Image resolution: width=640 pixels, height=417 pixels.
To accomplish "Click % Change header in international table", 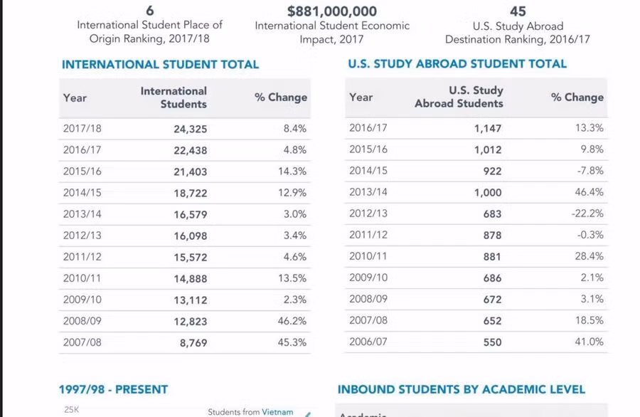I will (x=281, y=97).
